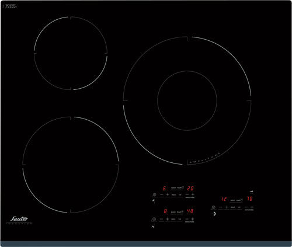This screenshot has height=247, width=292.
Task: Tap the center of the small upper-left zone
Action: tap(71, 53)
